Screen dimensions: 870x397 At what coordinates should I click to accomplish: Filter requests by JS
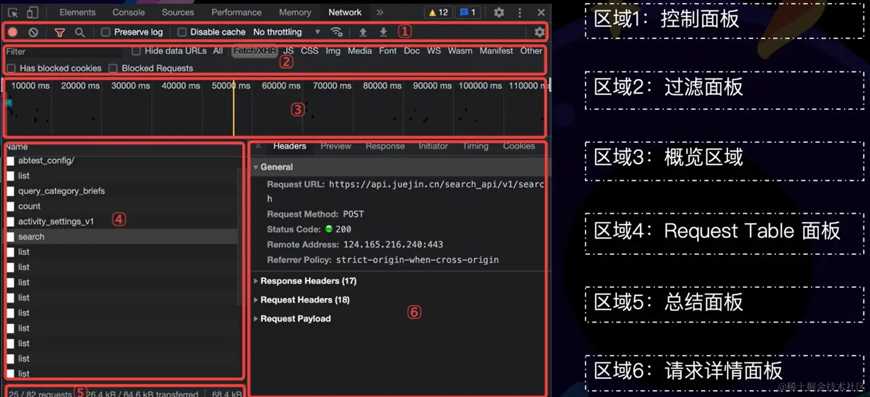(x=288, y=51)
